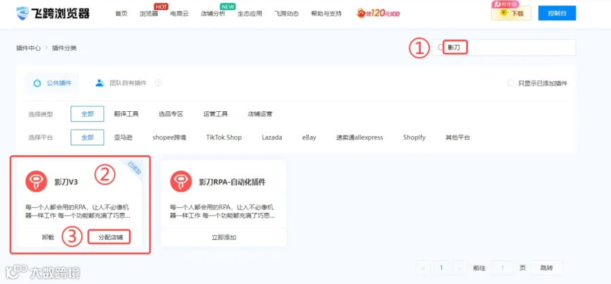Click the search magnifier icon

tap(441, 47)
